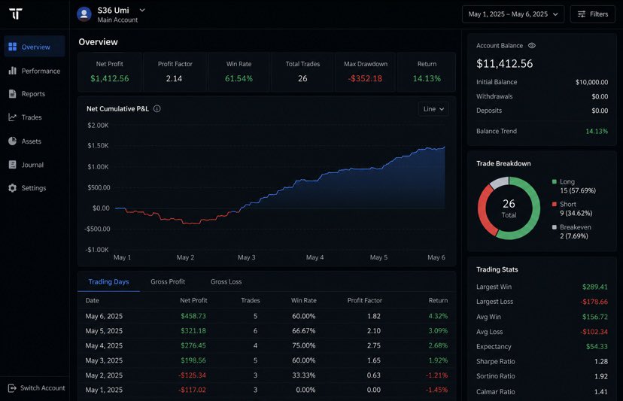623x401 pixels.
Task: Click the $458.73 net profit value
Action: 193,316
